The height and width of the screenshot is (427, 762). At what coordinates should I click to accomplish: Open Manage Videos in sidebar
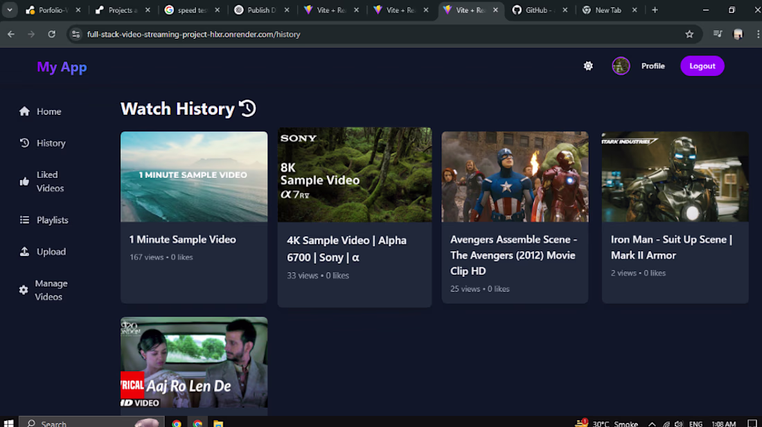(x=51, y=290)
